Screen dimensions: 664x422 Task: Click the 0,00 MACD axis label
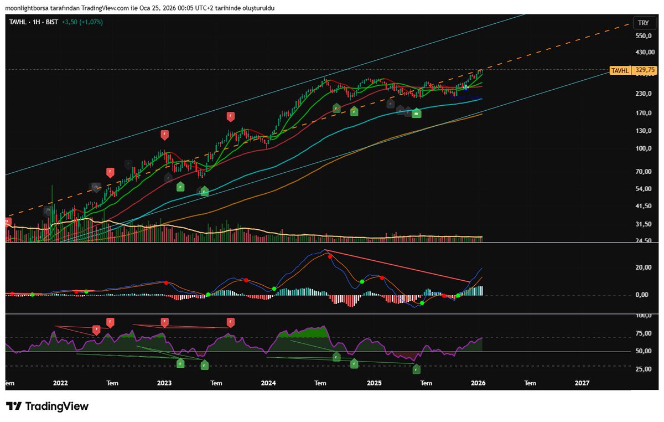pos(641,295)
